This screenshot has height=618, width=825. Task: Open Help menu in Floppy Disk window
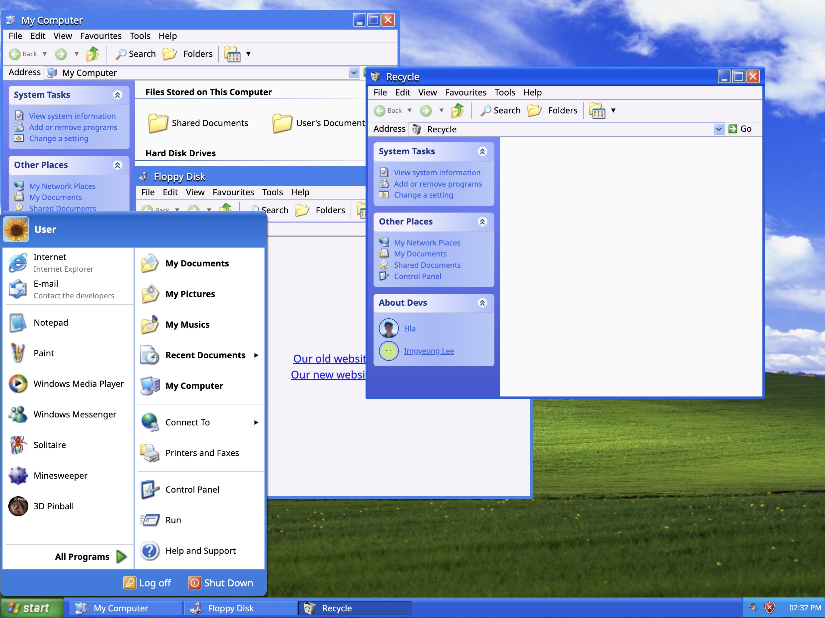300,192
